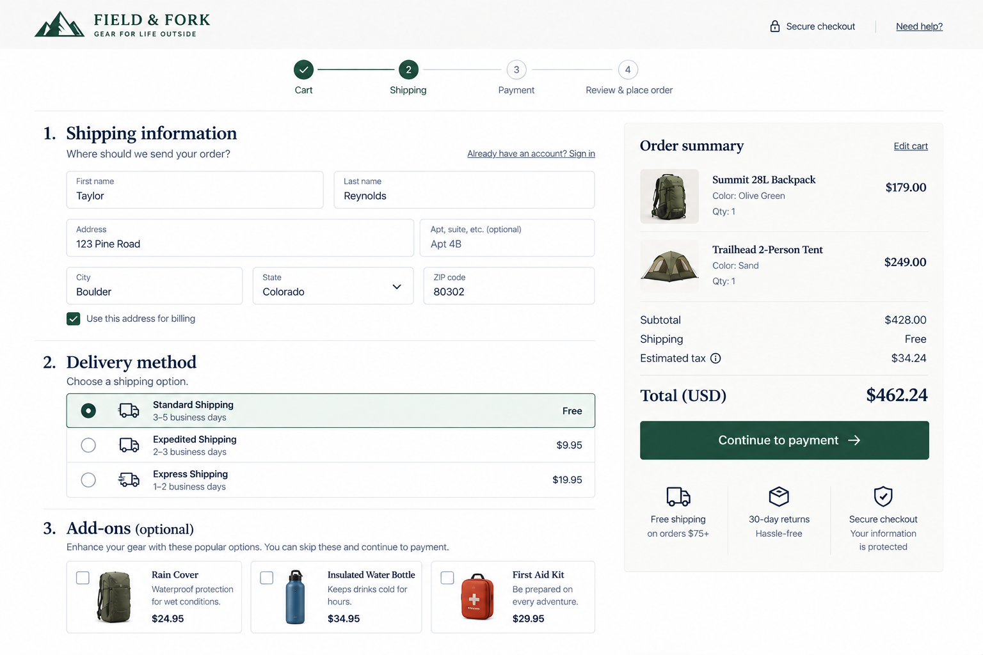Check the Insulated Water Bottle add-on
The image size is (983, 655).
[267, 578]
